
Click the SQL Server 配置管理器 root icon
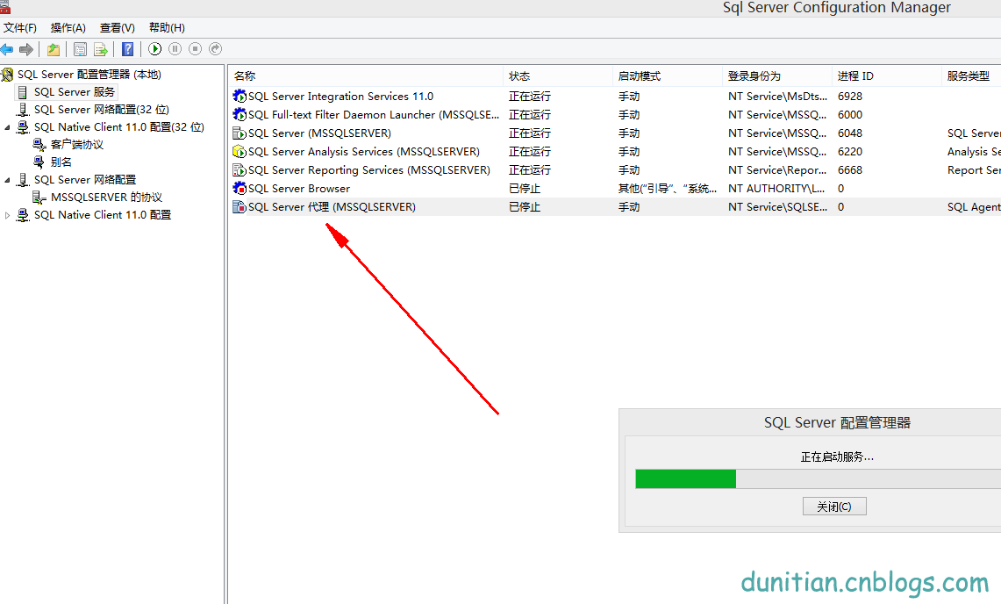pos(8,75)
